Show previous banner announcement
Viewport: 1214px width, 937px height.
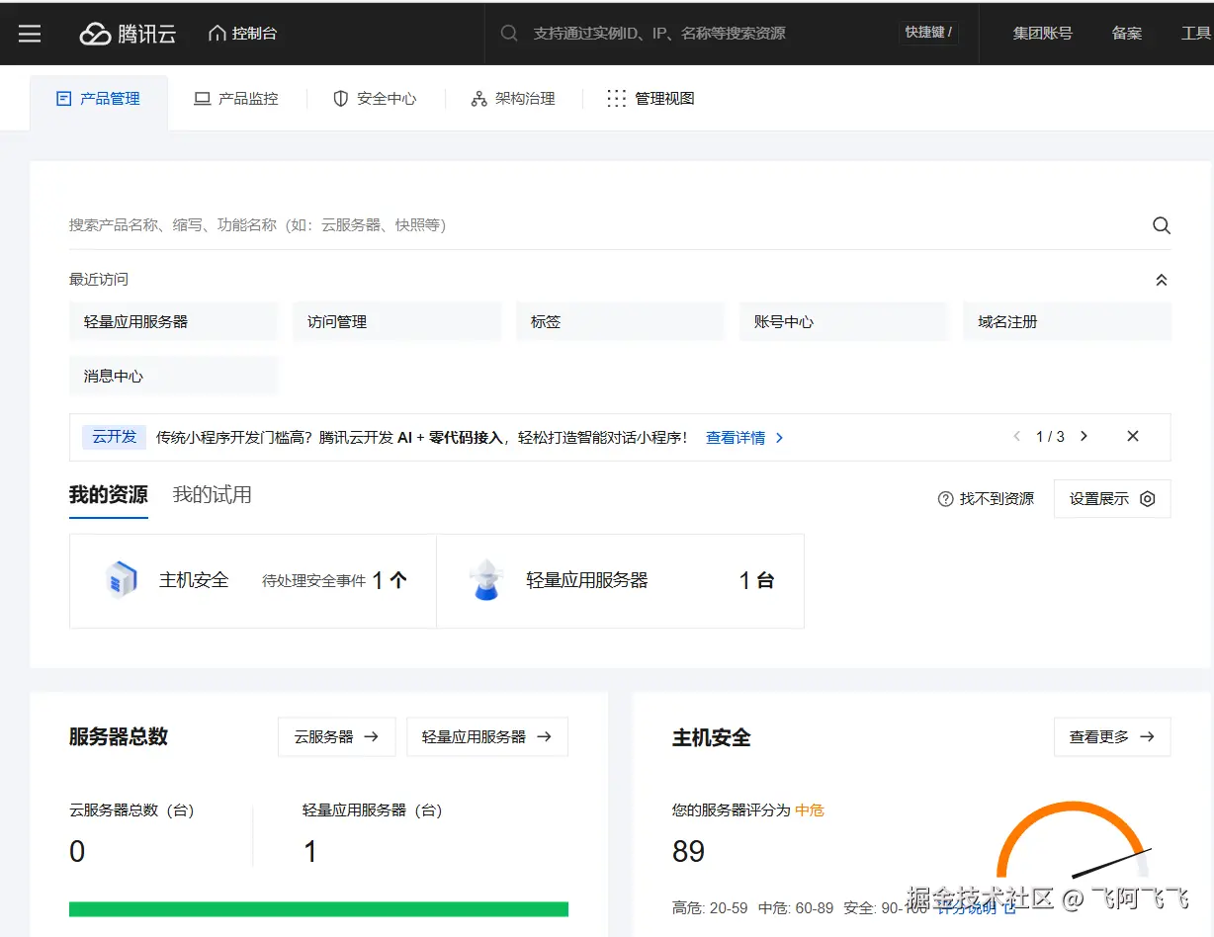point(1016,437)
